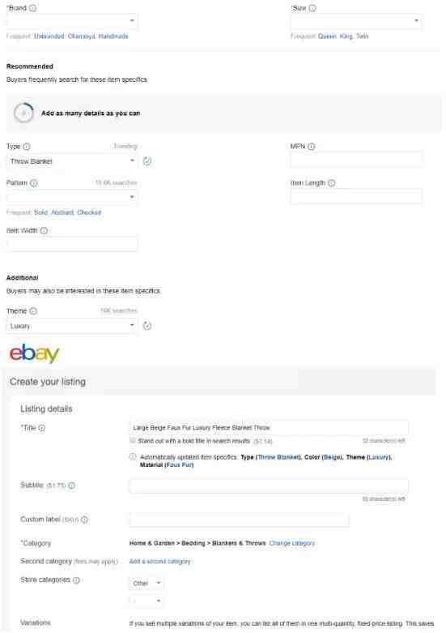Click the Size info icon

click(x=312, y=8)
